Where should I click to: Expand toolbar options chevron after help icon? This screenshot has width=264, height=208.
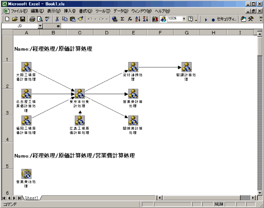click(x=196, y=20)
